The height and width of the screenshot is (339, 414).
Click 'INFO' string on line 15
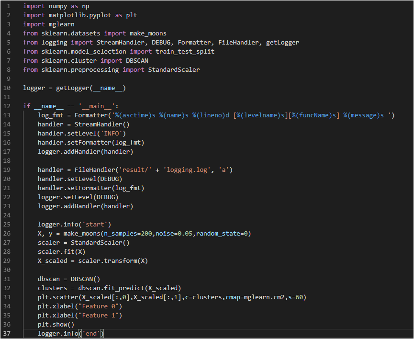(112, 134)
